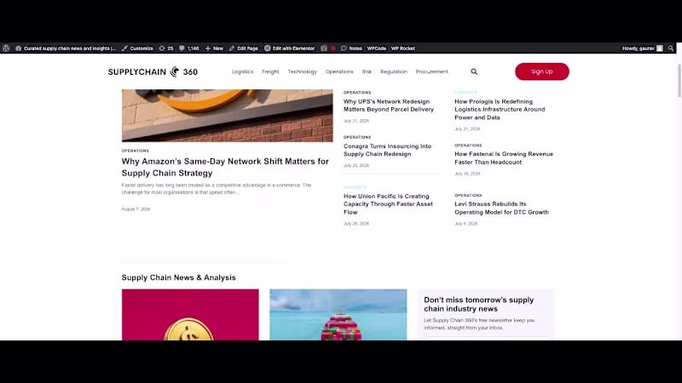This screenshot has height=383, width=682.
Task: Click the red Sign Up button
Action: (542, 71)
